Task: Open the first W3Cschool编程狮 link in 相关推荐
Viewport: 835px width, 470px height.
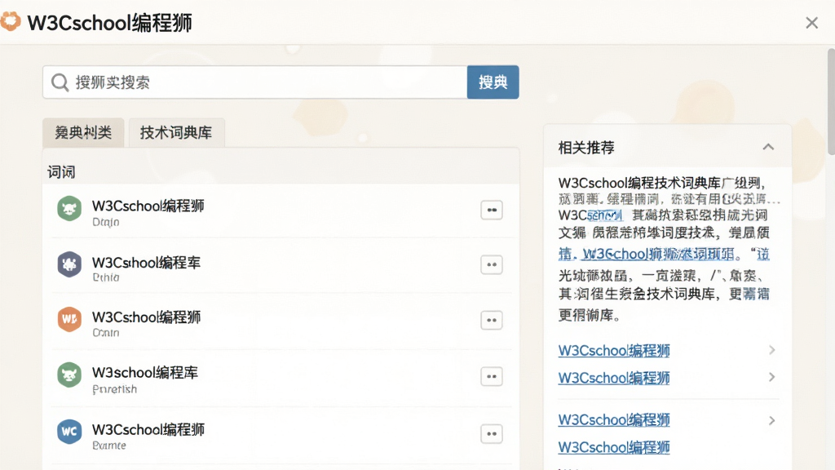Action: coord(614,351)
